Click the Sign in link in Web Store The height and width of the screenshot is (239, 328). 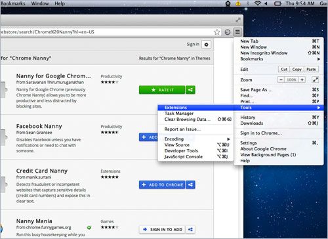click(x=193, y=45)
